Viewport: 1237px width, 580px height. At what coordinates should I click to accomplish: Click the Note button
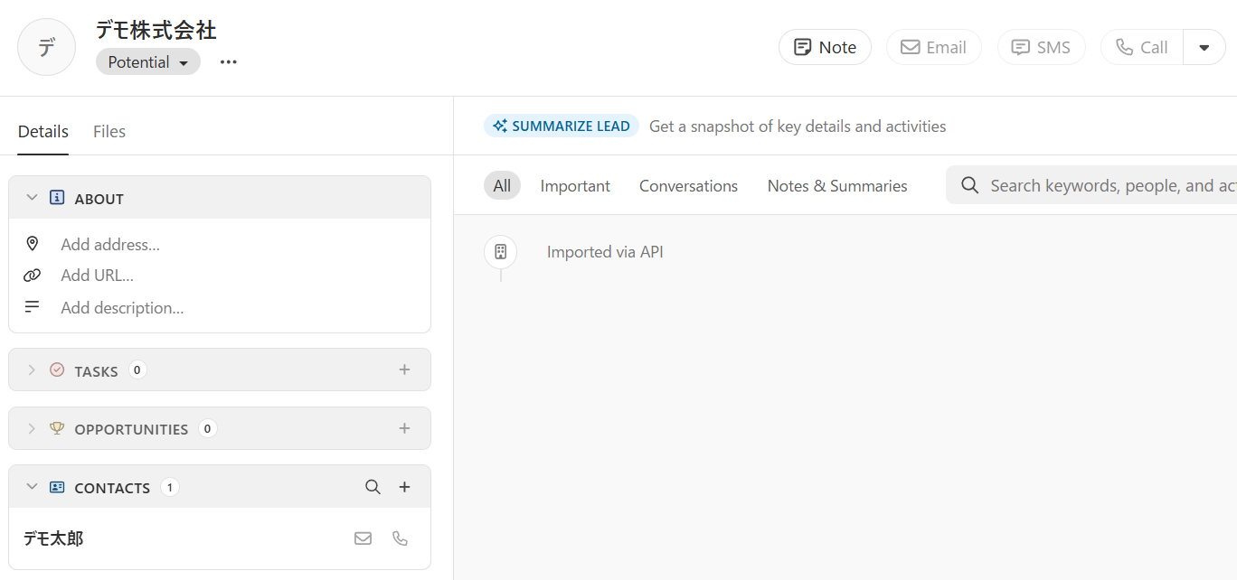[825, 48]
